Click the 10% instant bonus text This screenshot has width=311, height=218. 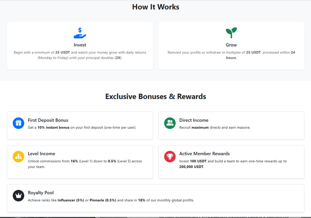pyautogui.click(x=53, y=128)
